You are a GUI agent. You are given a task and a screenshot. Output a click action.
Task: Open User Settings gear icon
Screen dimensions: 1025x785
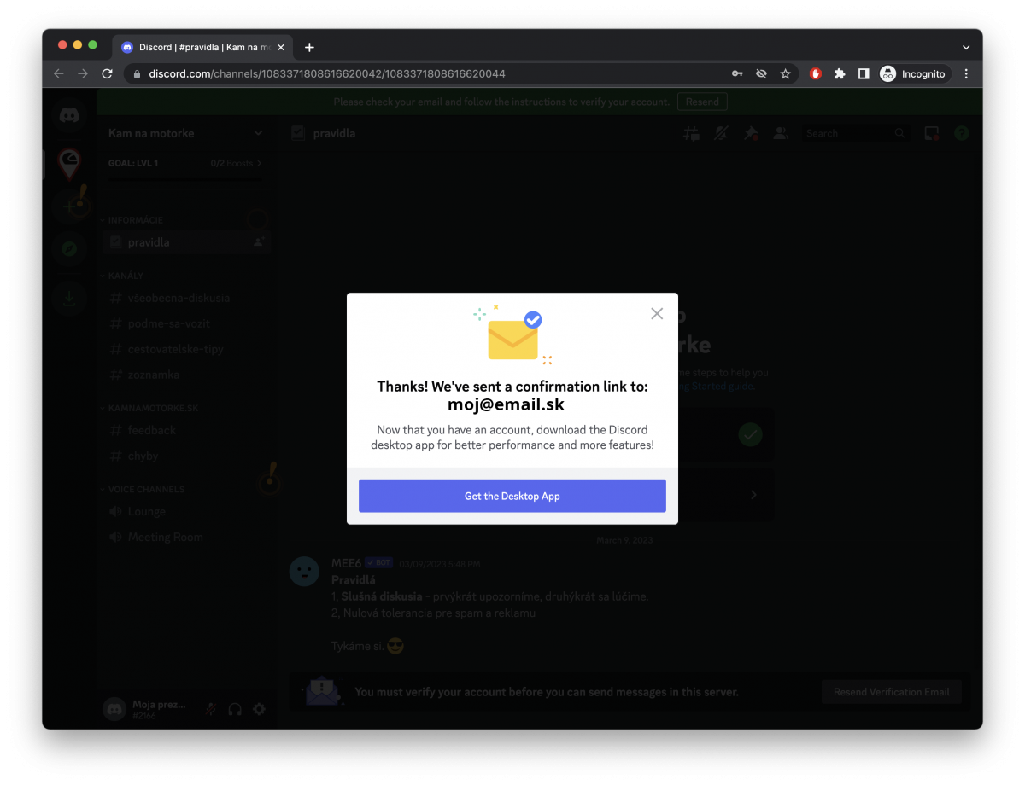[x=259, y=709]
